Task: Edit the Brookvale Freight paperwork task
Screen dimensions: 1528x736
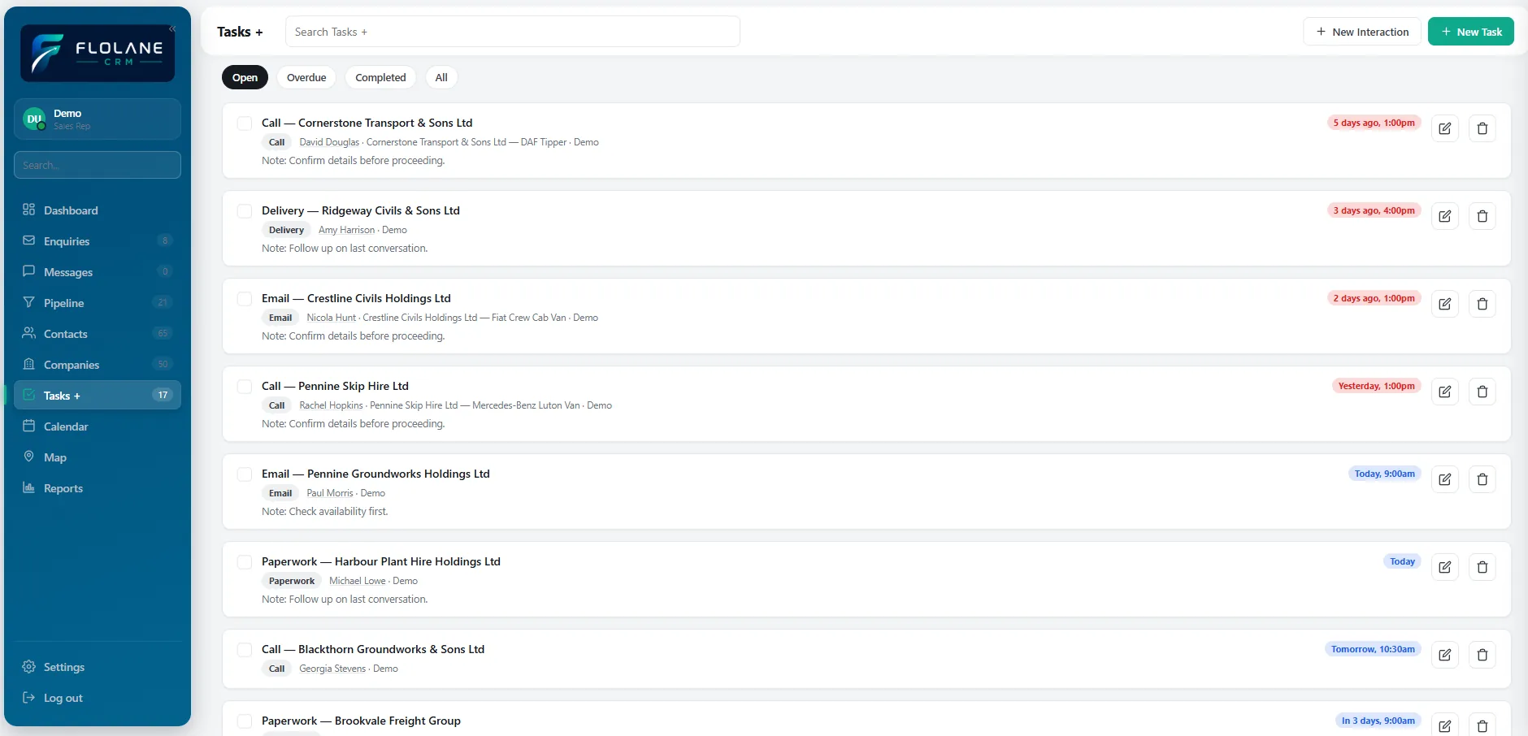Action: [x=1444, y=725]
